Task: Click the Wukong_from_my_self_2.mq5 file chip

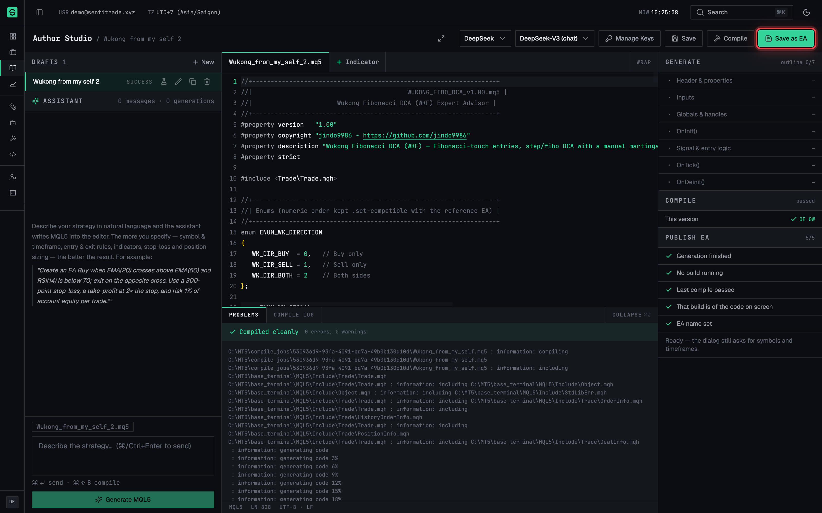Action: [x=82, y=427]
